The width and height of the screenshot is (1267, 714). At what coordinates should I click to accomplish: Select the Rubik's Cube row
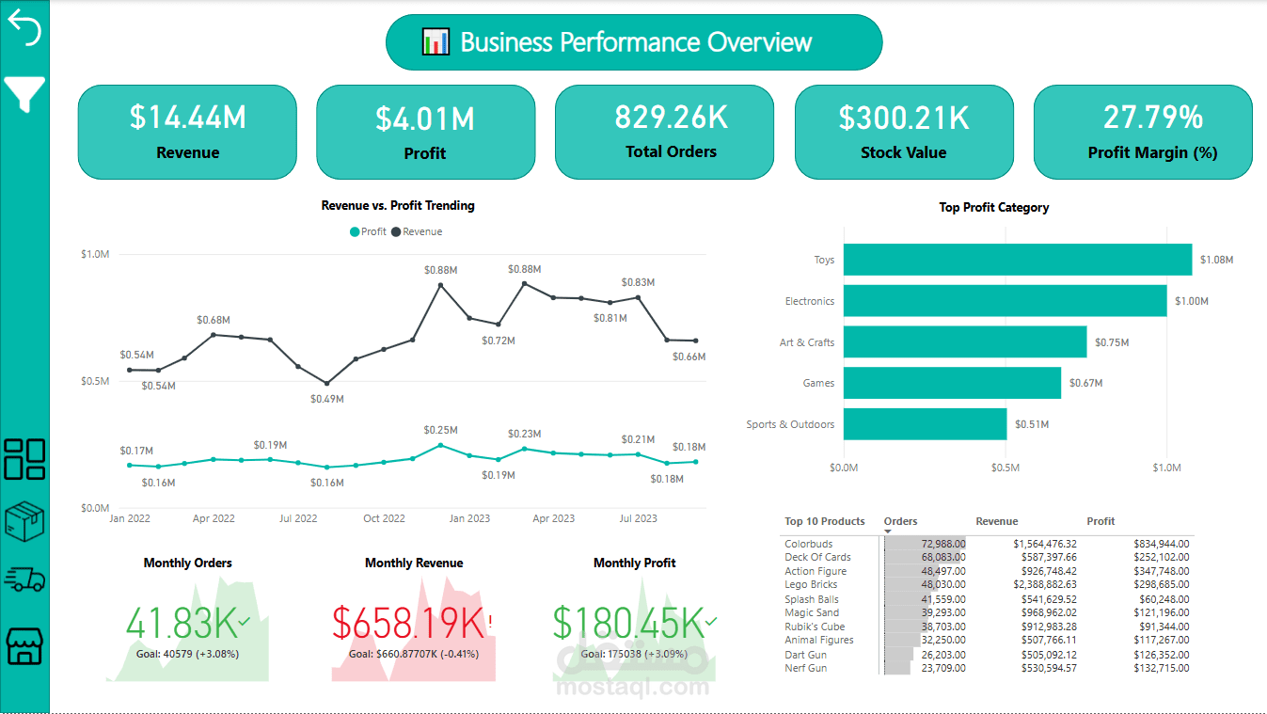(988, 627)
